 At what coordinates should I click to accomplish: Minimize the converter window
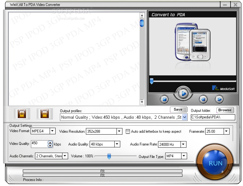(x=225, y=5)
